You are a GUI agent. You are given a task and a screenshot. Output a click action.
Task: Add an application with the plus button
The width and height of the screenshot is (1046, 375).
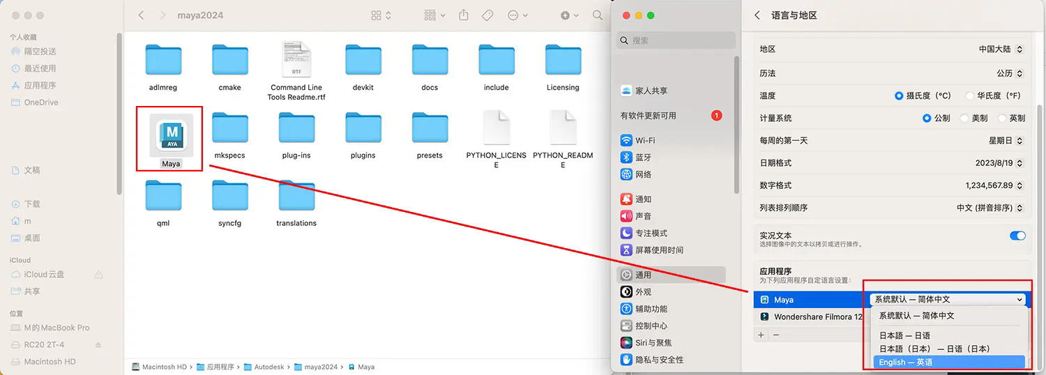coord(761,335)
